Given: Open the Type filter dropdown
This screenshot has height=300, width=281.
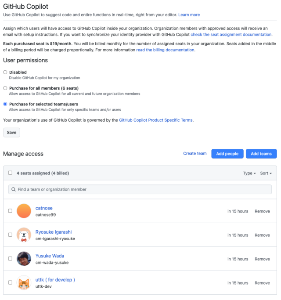Looking at the screenshot, I should click(249, 173).
